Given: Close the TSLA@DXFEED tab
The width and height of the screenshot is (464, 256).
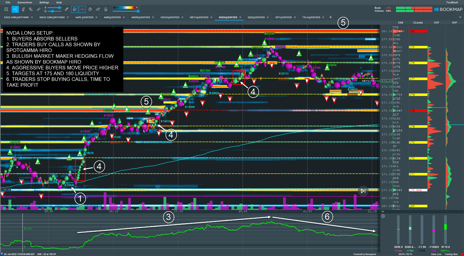Looking at the screenshot, I should 323,17.
